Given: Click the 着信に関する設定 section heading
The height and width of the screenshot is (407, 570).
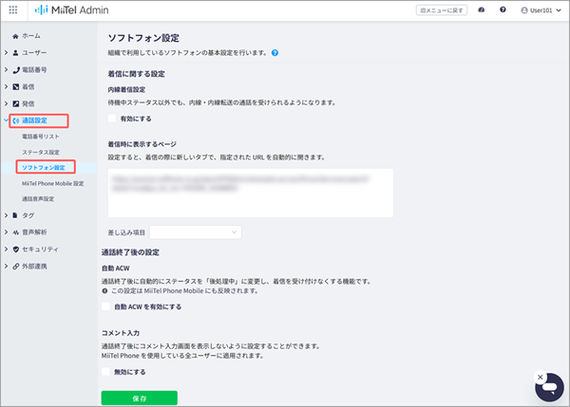Looking at the screenshot, I should (136, 74).
